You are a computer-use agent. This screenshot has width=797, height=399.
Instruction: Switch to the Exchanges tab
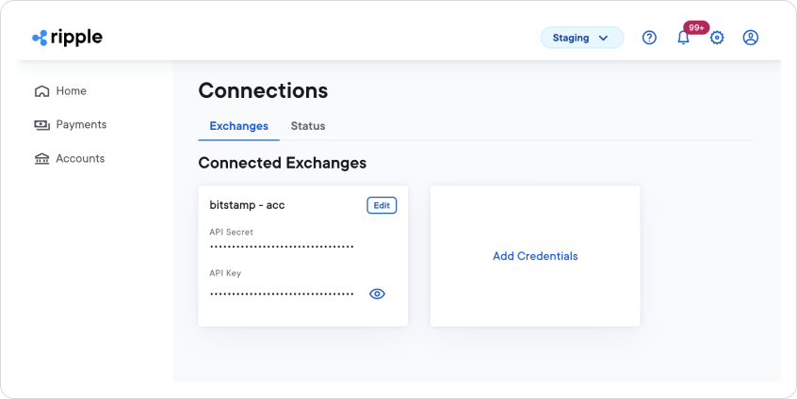coord(238,126)
